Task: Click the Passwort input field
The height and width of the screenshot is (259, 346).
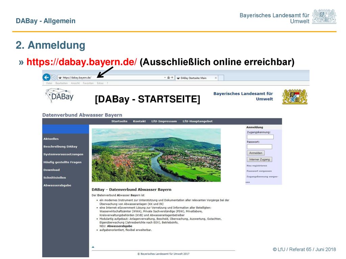Action: pyautogui.click(x=259, y=147)
